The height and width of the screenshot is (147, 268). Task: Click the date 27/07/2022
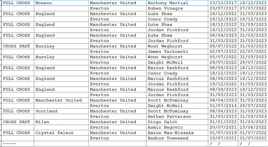click(252, 8)
